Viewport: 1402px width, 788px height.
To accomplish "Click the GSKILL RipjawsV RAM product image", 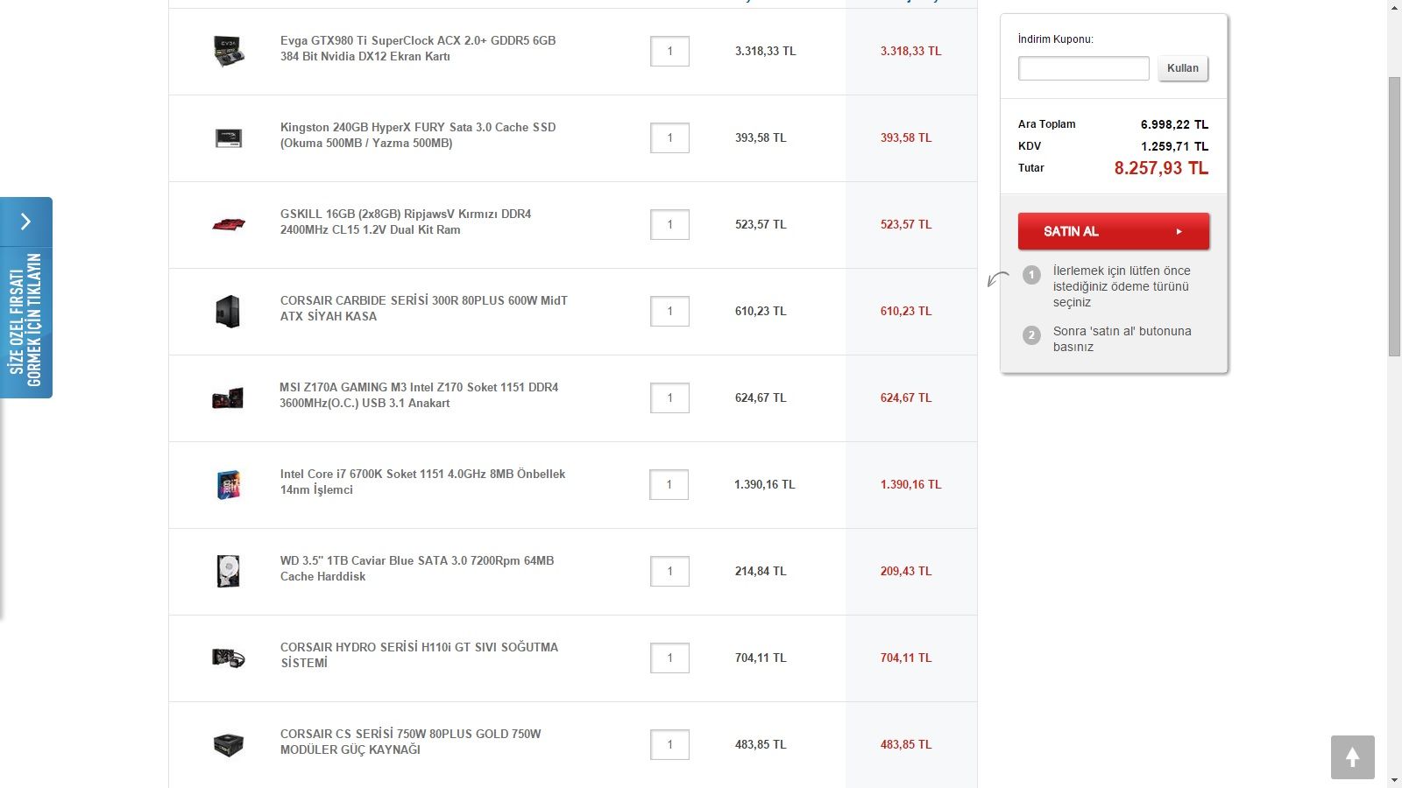I will coord(228,224).
